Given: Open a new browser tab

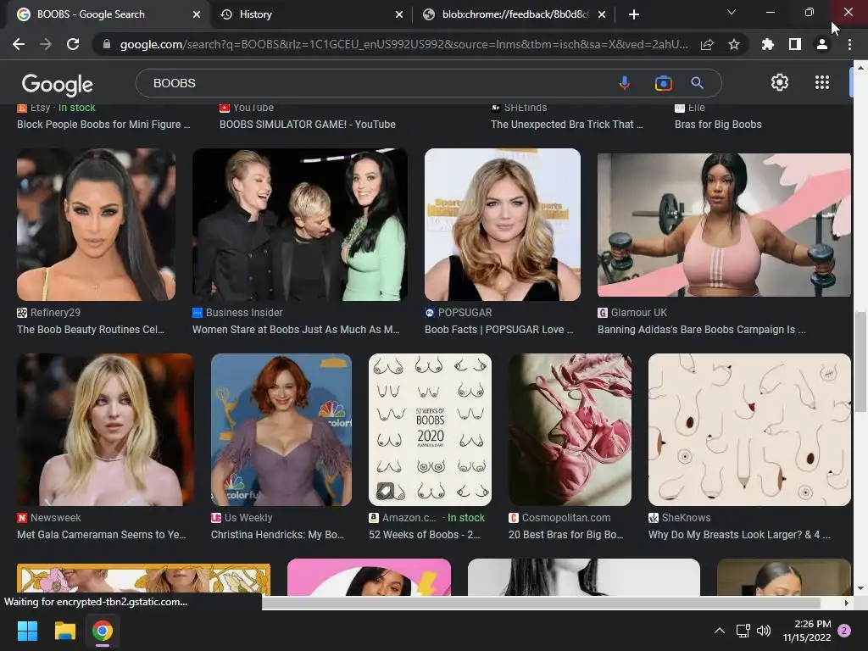Looking at the screenshot, I should click(x=634, y=14).
